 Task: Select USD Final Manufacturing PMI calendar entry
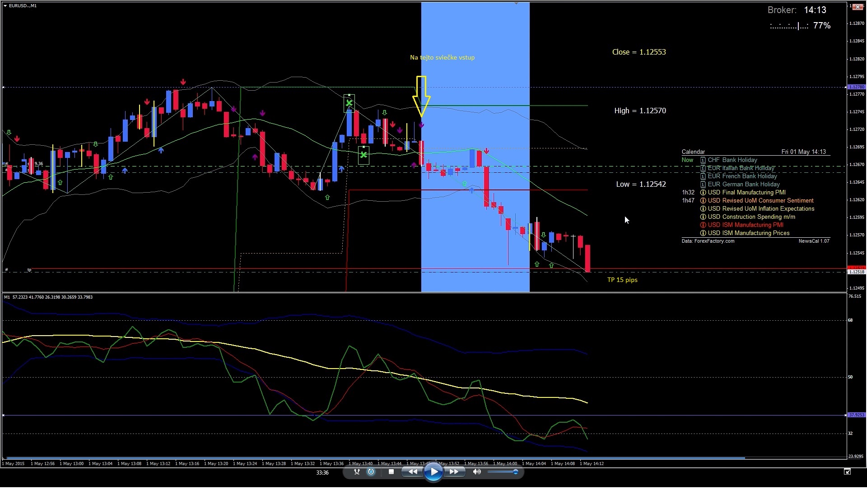coord(746,193)
